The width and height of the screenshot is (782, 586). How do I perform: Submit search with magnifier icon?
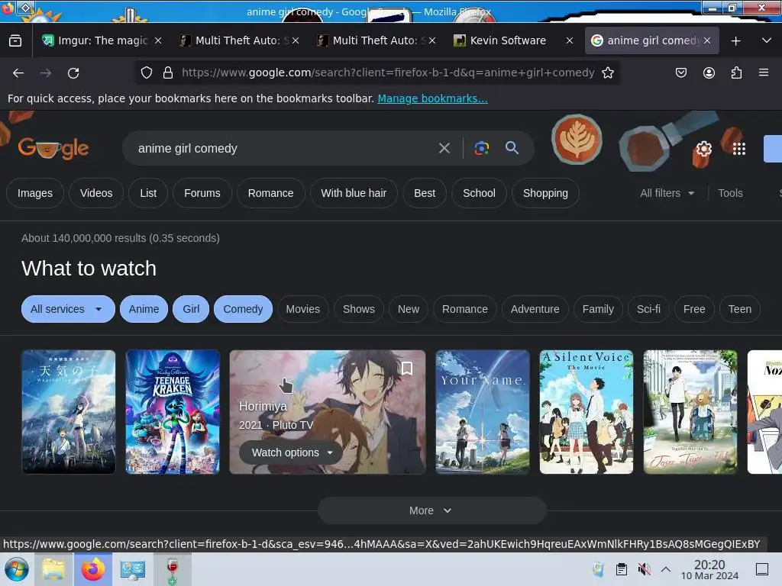[x=512, y=148]
